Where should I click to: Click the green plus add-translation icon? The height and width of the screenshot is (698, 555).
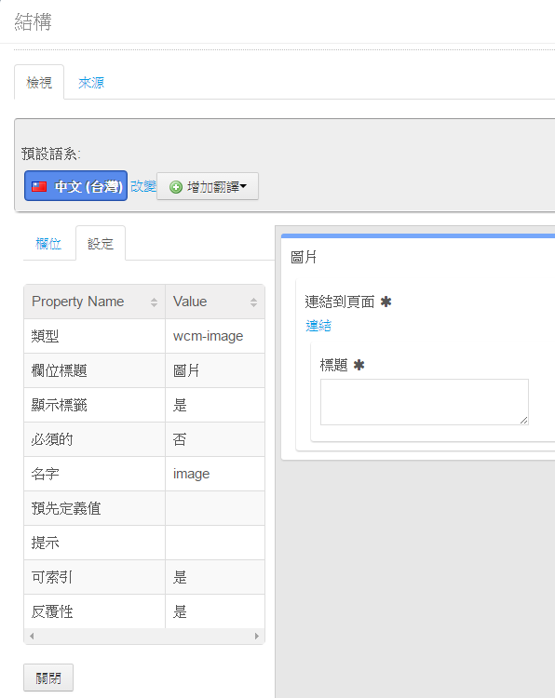pyautogui.click(x=176, y=187)
